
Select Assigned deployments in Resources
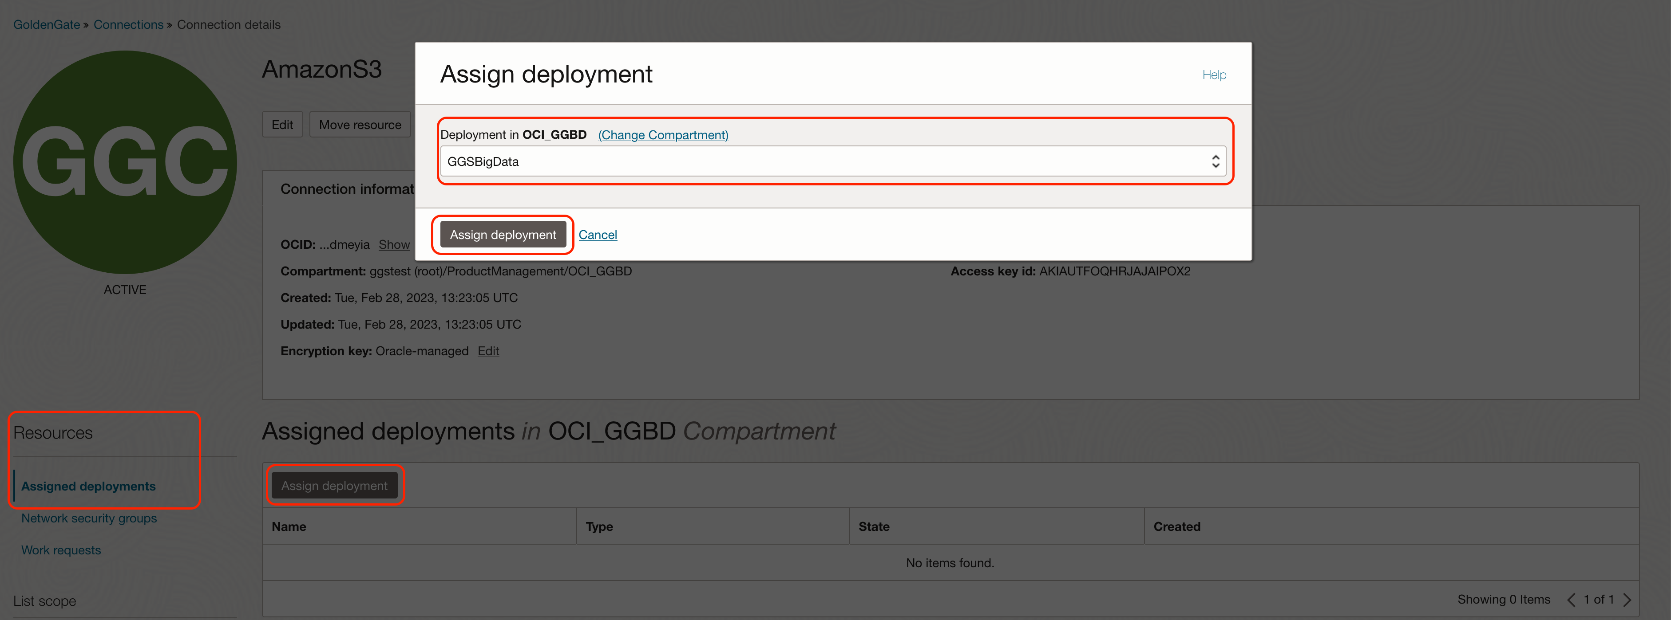tap(88, 486)
